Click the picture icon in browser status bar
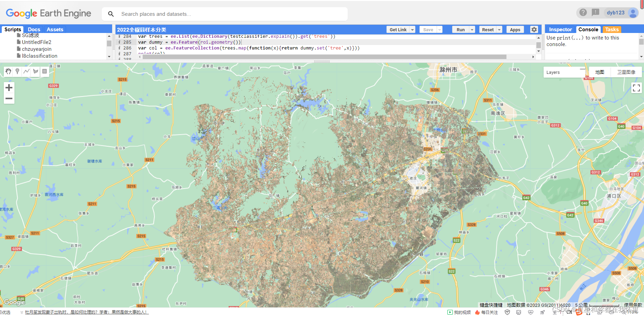The image size is (644, 316). (519, 312)
